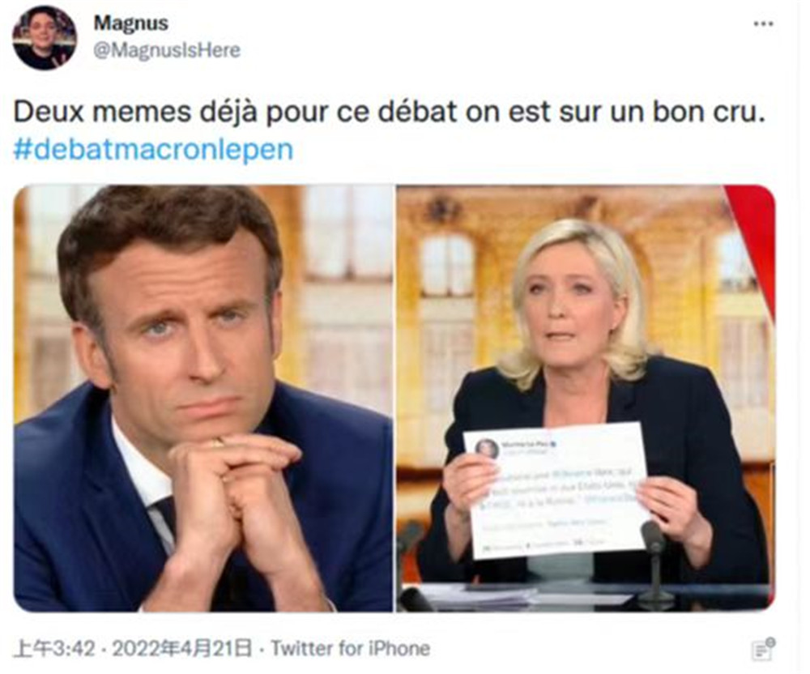
Task: Click the Magnus profile avatar
Action: tap(45, 38)
